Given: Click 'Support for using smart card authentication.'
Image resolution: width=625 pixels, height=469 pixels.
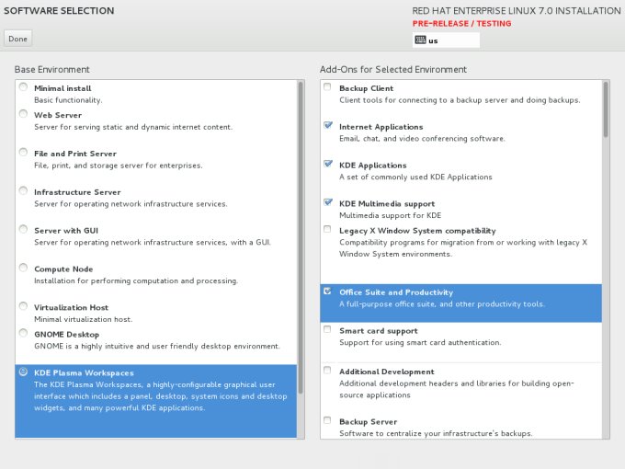Looking at the screenshot, I should pyautogui.click(x=421, y=343).
